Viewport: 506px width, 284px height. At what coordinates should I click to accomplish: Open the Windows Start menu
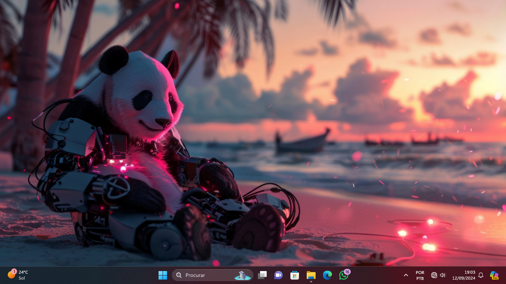pos(163,275)
